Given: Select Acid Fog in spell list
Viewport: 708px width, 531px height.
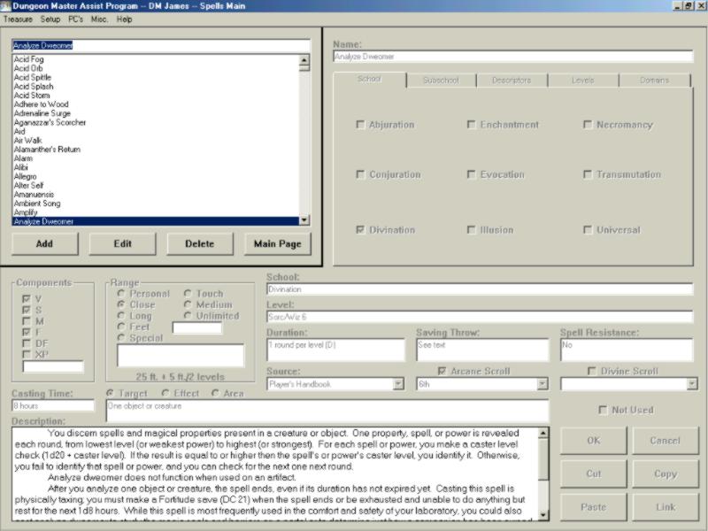Looking at the screenshot, I should pos(28,59).
